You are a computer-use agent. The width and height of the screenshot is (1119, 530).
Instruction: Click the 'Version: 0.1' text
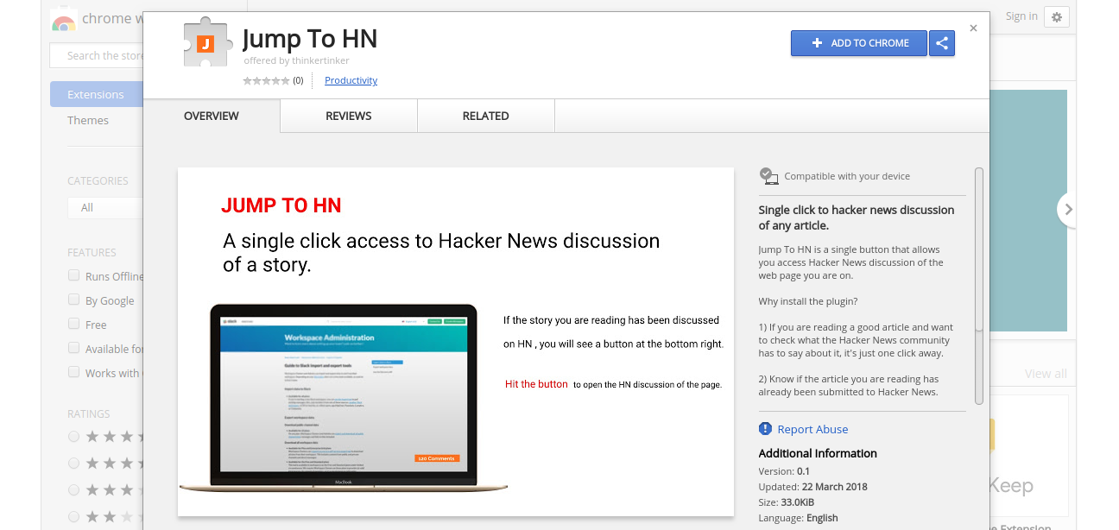click(x=784, y=471)
